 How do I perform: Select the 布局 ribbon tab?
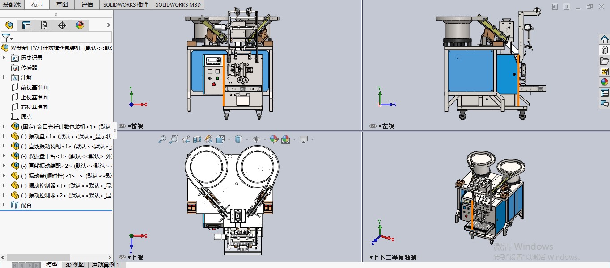pos(37,4)
